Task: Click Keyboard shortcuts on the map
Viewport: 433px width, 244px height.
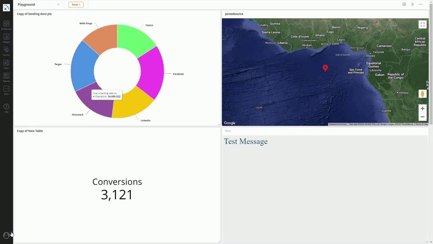Action: (338, 124)
